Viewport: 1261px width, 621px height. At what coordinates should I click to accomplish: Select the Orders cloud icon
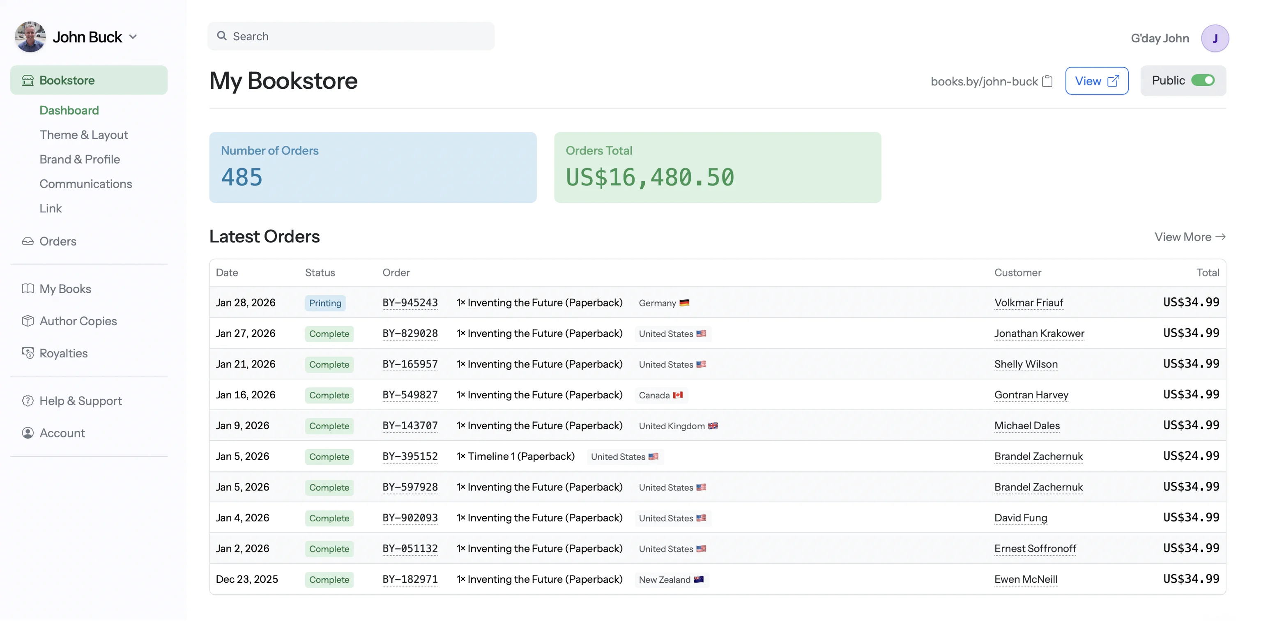[28, 241]
